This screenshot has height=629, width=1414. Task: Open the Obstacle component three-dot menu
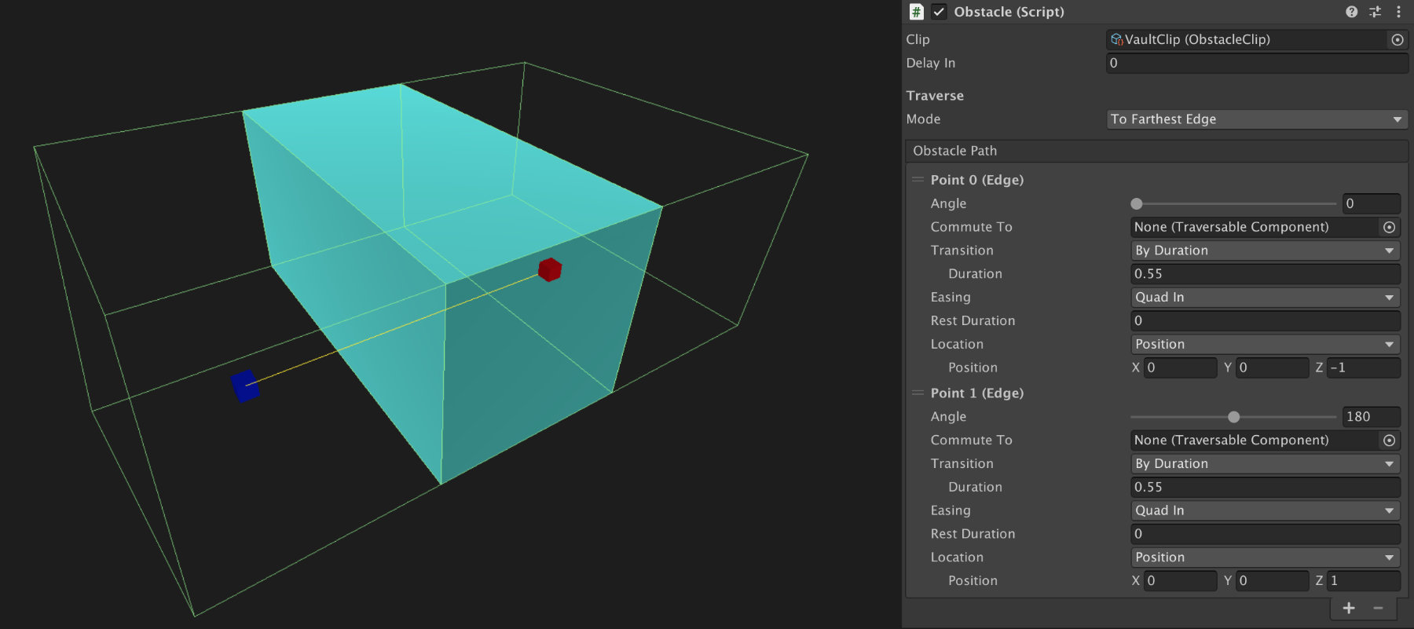(x=1398, y=12)
